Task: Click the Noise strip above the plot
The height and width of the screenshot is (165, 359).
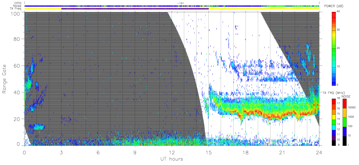Action: (172, 6)
